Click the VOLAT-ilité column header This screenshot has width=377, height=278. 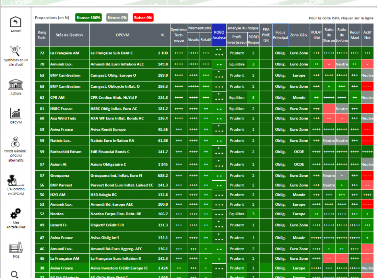point(316,35)
